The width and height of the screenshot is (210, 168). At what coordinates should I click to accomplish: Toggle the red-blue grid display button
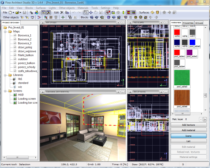coord(128,13)
